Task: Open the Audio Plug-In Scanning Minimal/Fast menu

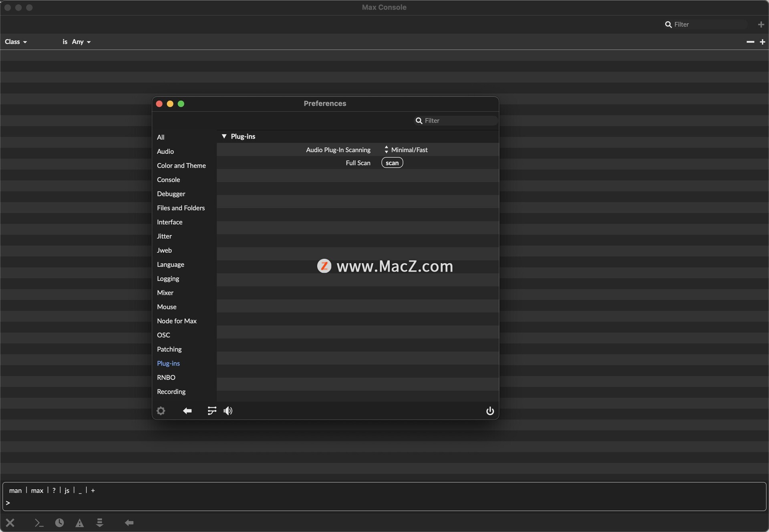Action: pyautogui.click(x=406, y=150)
